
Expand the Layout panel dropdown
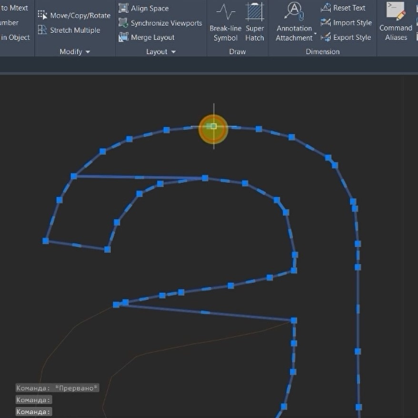(x=174, y=52)
